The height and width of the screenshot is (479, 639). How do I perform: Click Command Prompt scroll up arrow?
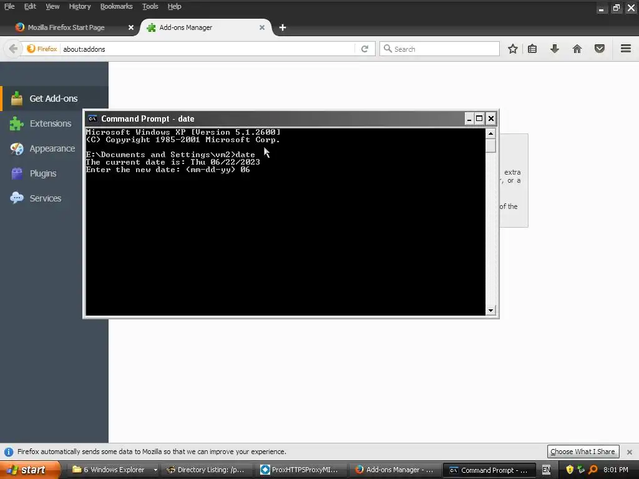pos(490,133)
